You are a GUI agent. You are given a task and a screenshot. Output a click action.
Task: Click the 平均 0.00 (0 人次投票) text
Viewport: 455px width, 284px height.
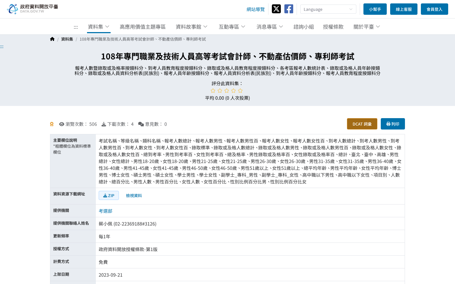[x=227, y=98]
